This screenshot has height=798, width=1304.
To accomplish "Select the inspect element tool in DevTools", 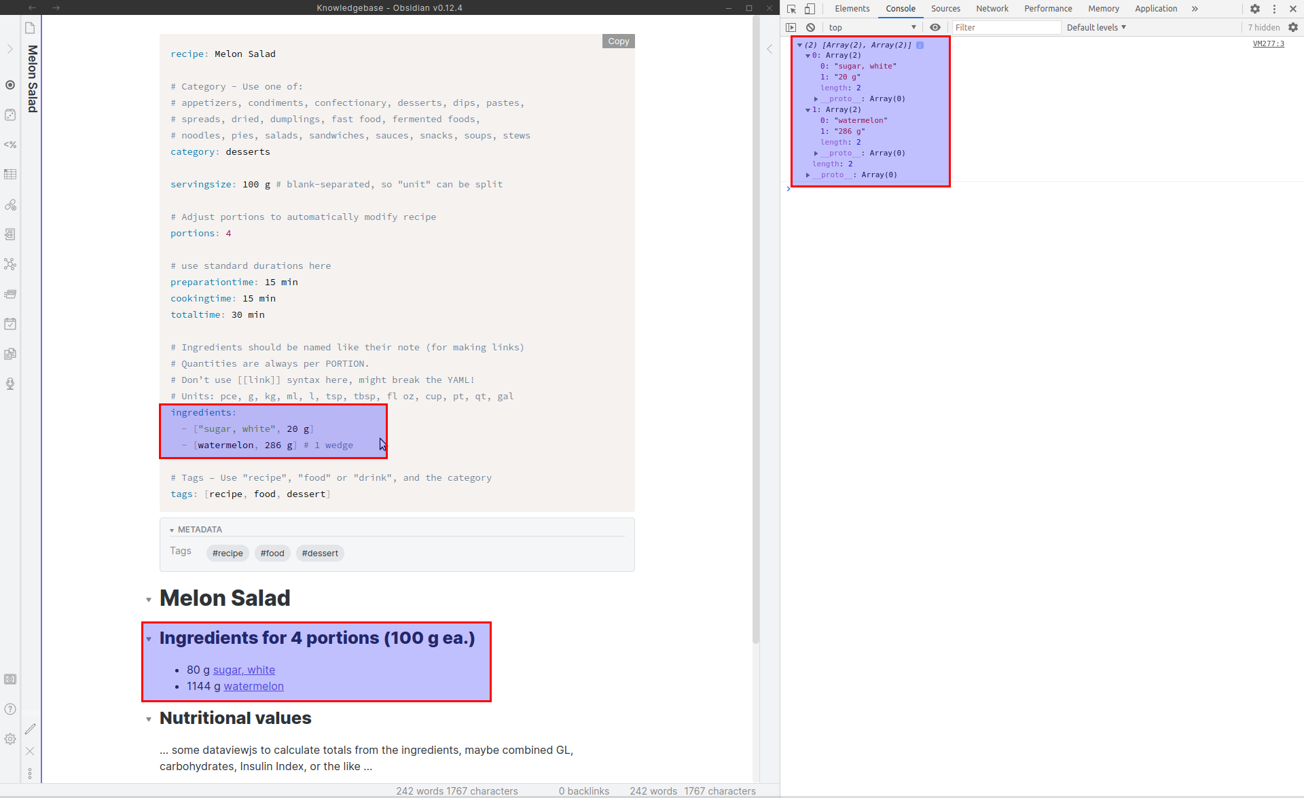I will point(791,9).
